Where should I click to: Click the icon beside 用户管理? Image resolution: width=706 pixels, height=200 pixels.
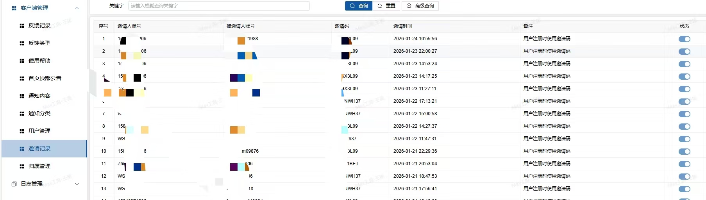(x=22, y=131)
